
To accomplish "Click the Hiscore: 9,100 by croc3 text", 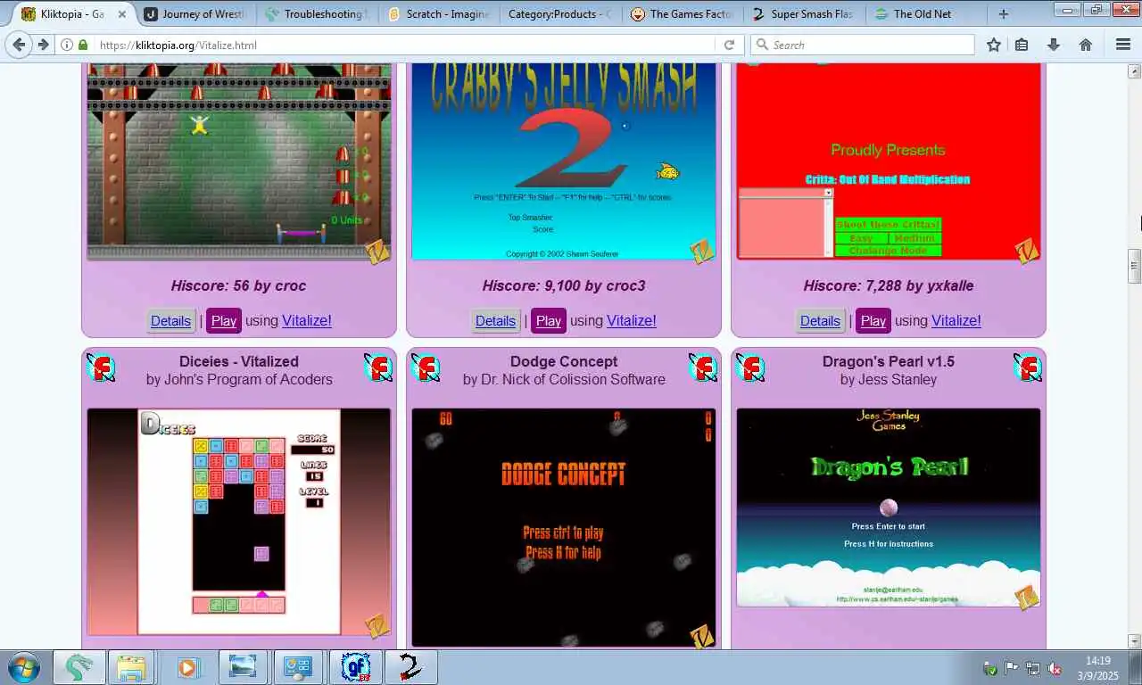I will [x=564, y=286].
